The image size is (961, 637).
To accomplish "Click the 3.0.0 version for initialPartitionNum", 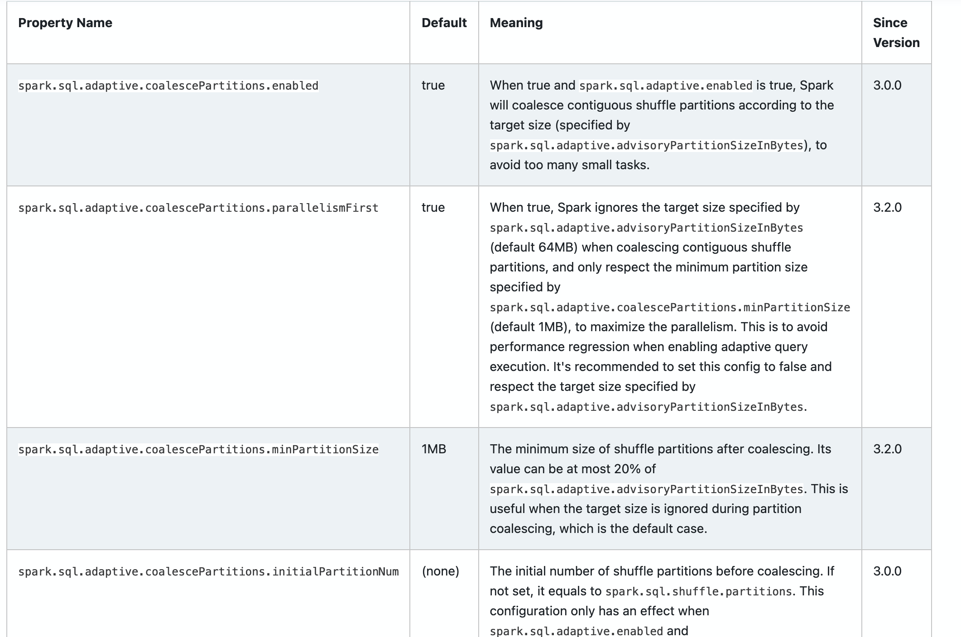I will [x=887, y=571].
